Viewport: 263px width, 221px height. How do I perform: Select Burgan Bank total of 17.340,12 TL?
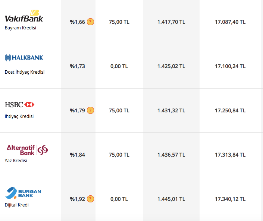click(230, 199)
